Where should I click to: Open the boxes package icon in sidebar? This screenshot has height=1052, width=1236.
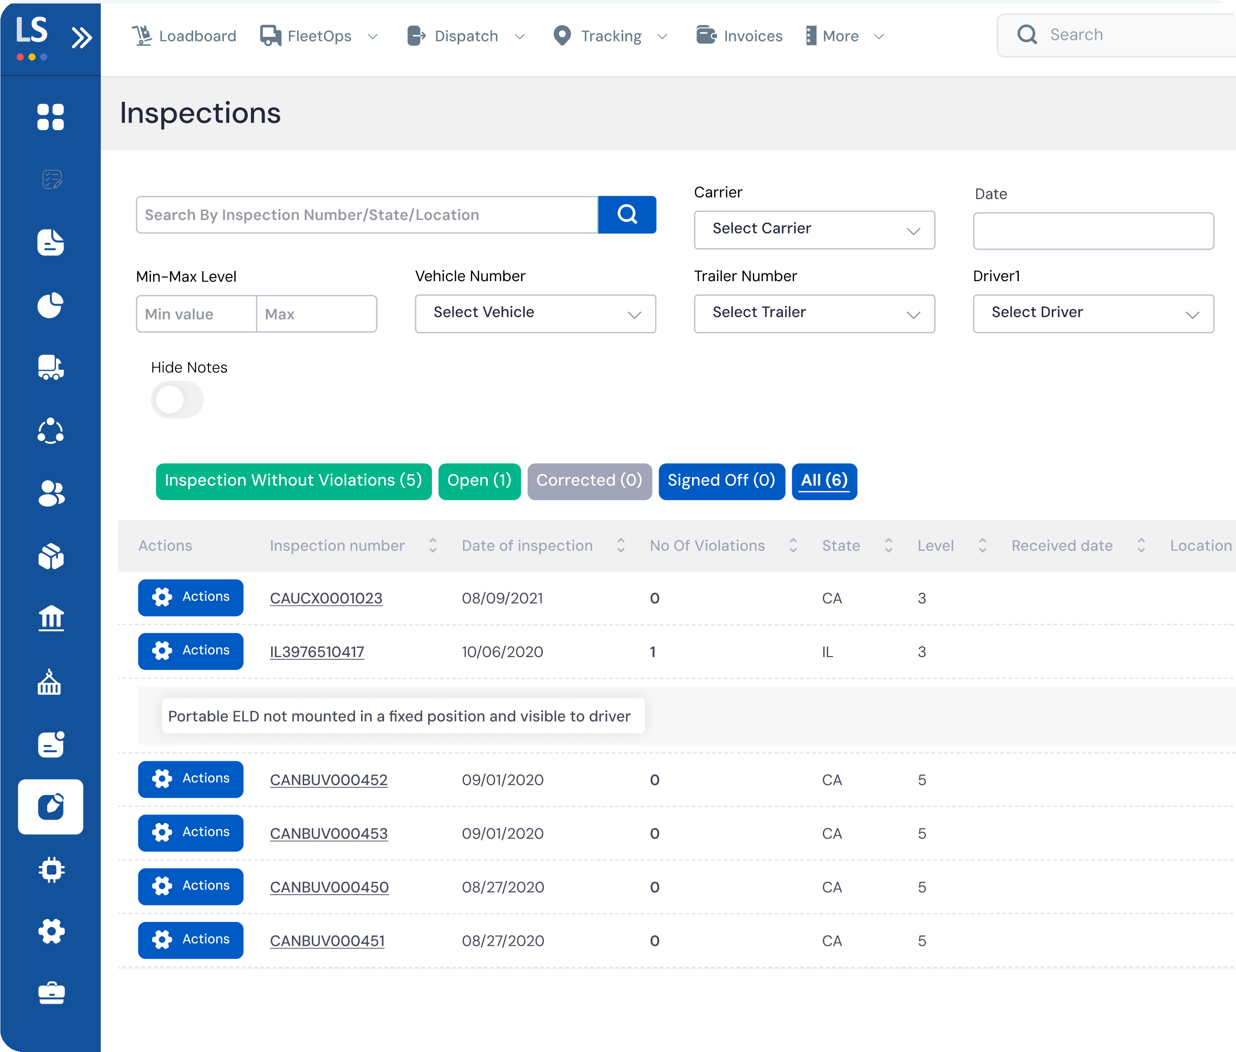coord(51,557)
